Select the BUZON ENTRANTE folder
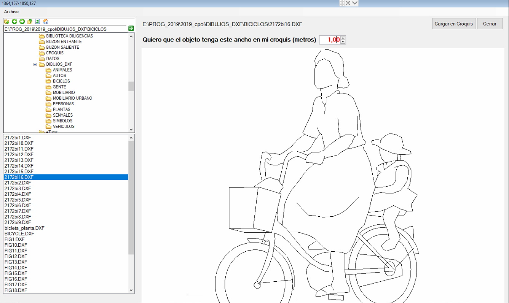The width and height of the screenshot is (509, 303). pyautogui.click(x=64, y=42)
